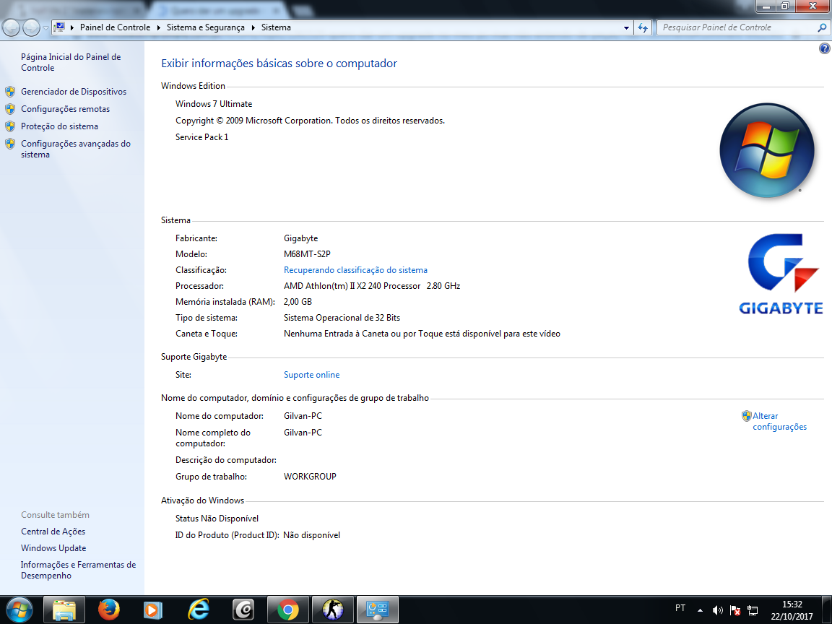Click shield icon next to Gerenciador de Dispositivos
The height and width of the screenshot is (624, 832).
tap(10, 92)
